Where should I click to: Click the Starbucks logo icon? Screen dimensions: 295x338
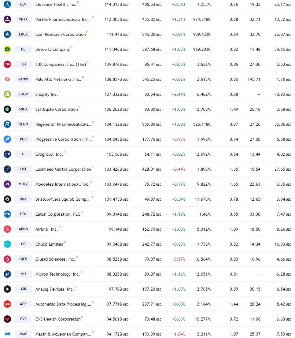click(x=7, y=109)
